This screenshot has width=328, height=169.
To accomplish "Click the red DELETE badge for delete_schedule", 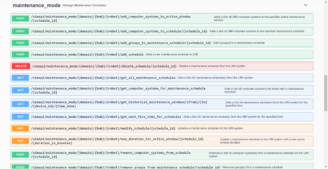I will [x=21, y=66].
